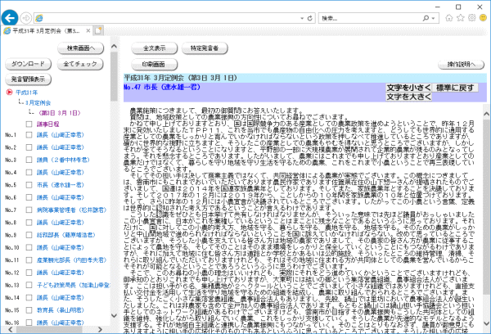Click 文字を大きく to enlarge text
This screenshot has width=491, height=334.
[x=408, y=97]
